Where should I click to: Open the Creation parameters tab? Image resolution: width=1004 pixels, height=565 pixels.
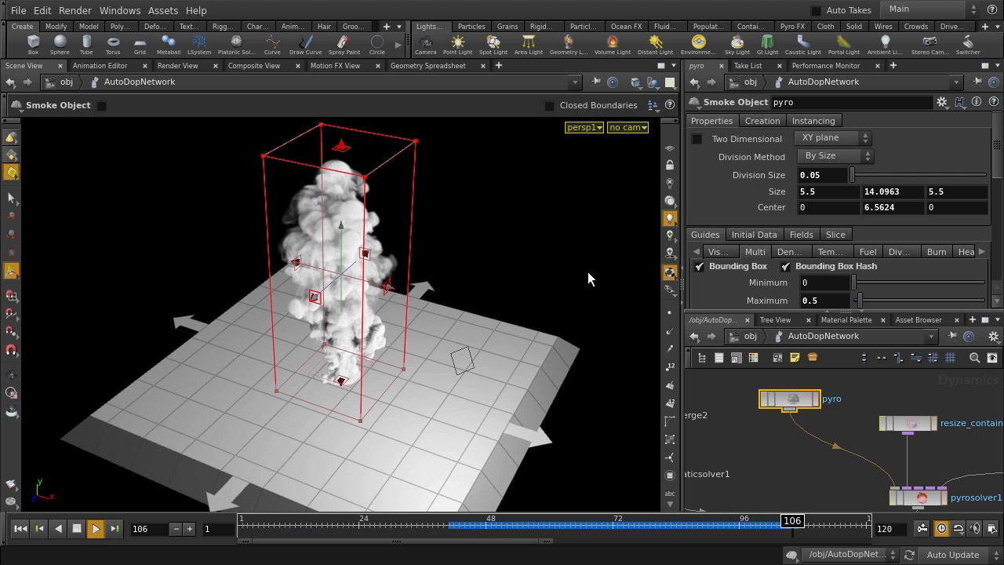click(x=762, y=121)
